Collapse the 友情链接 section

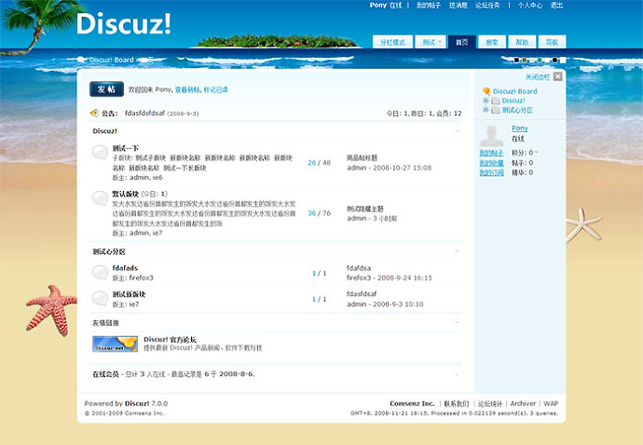click(458, 322)
